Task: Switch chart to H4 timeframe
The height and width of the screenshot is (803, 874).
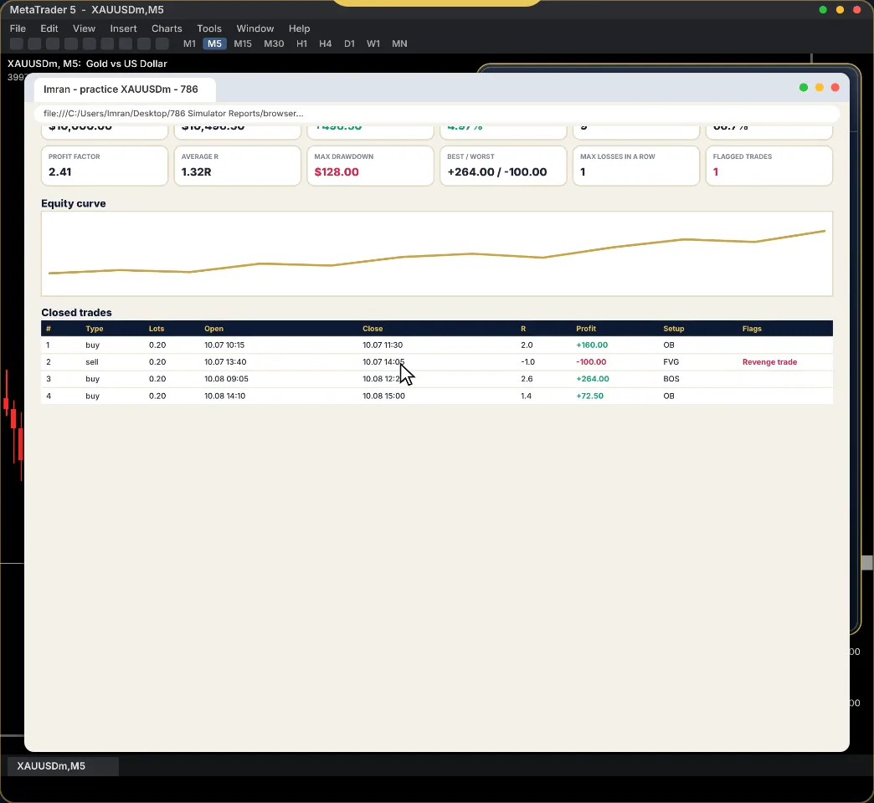Action: [325, 43]
